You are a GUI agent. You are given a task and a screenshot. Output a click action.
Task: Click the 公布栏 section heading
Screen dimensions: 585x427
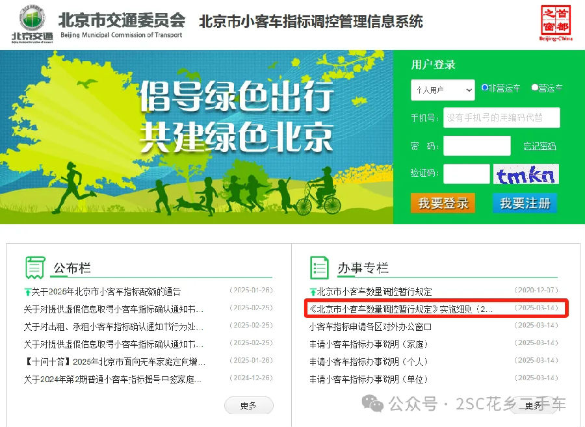coord(72,268)
